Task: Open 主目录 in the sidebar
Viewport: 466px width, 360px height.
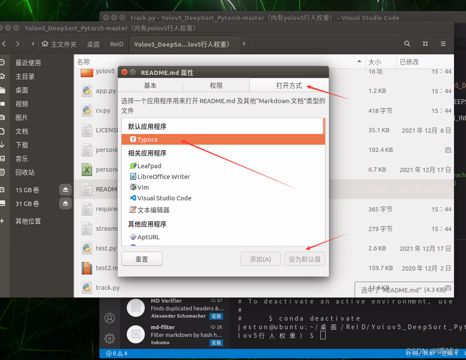Action: click(x=25, y=76)
